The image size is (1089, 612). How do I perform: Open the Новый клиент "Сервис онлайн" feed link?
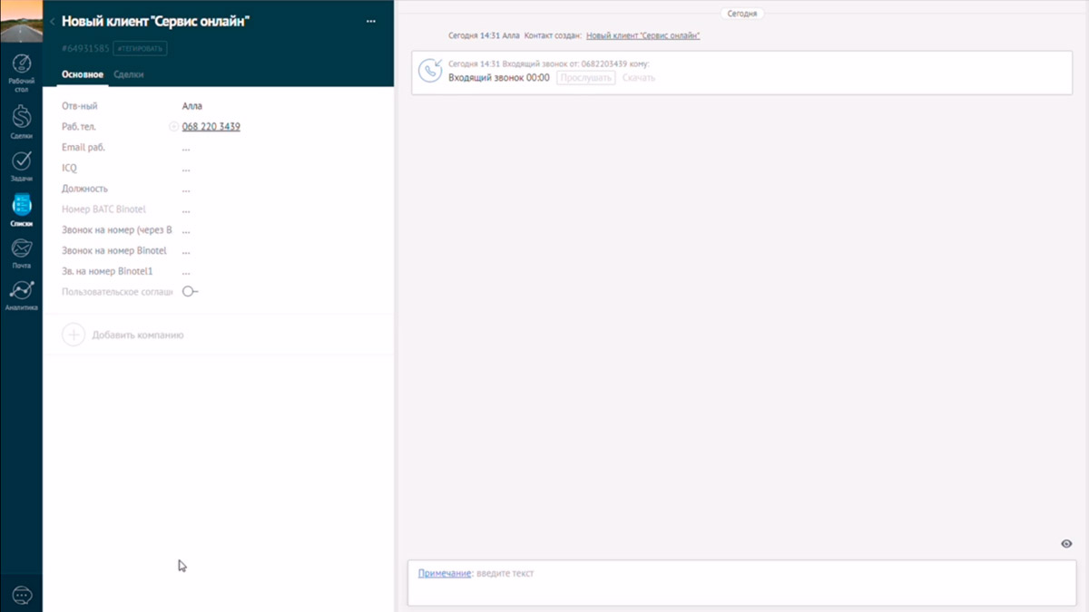point(643,36)
